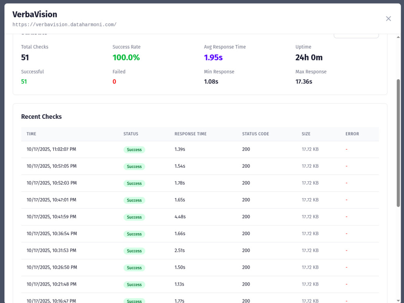The width and height of the screenshot is (404, 303).
Task: Click the VerbaVision dialog title
Action: pos(35,15)
